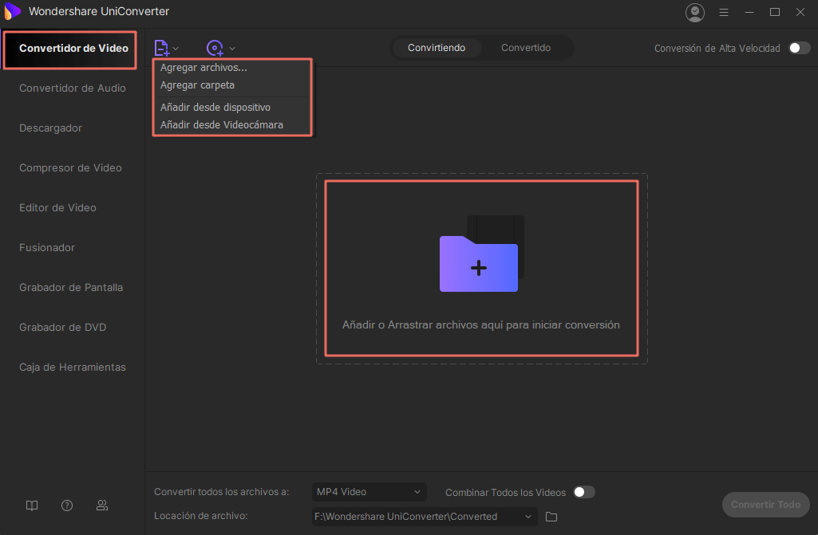Go to Editor de Video
This screenshot has width=818, height=535.
[x=58, y=208]
